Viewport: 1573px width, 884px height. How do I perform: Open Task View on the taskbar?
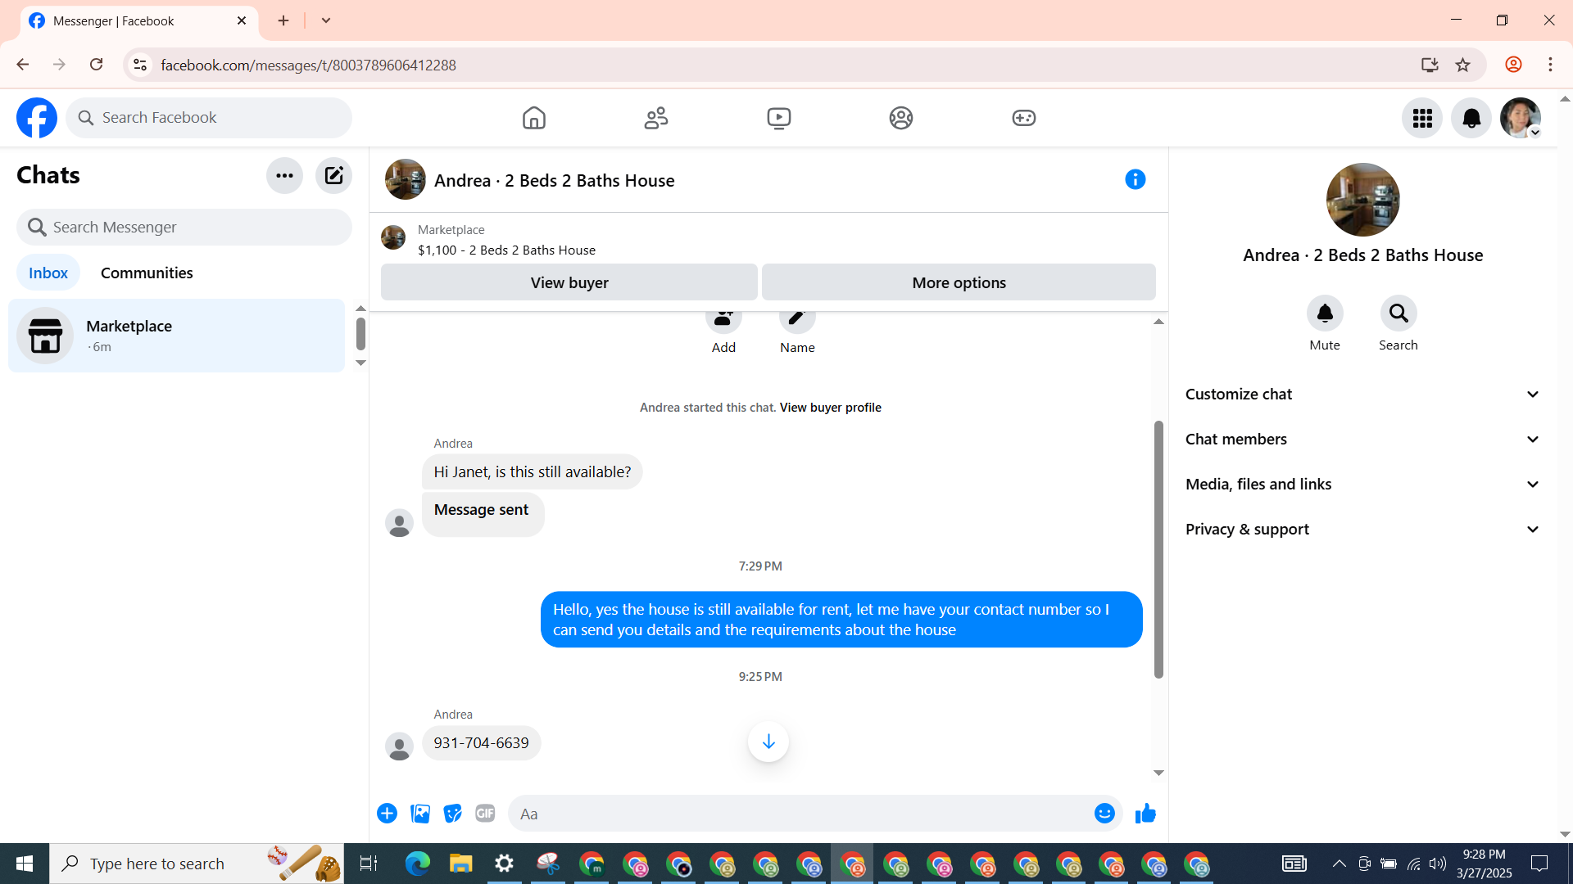click(369, 864)
